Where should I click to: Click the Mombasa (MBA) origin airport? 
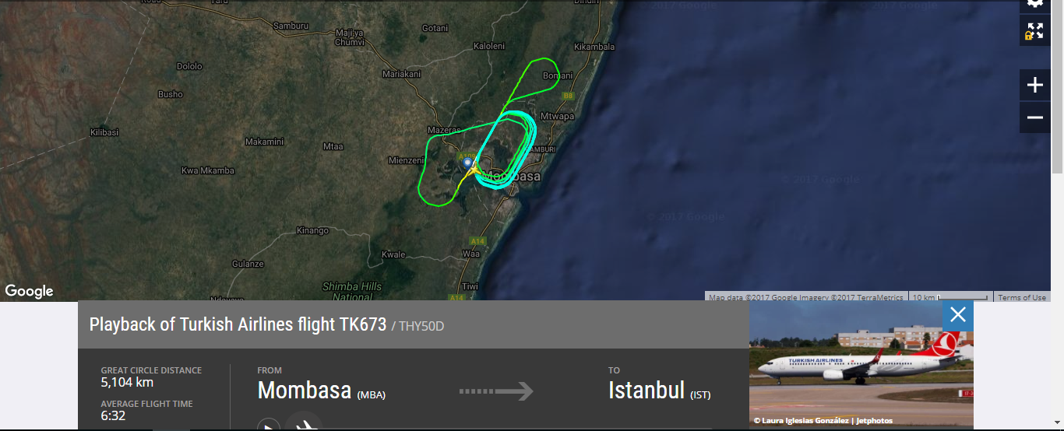[321, 391]
